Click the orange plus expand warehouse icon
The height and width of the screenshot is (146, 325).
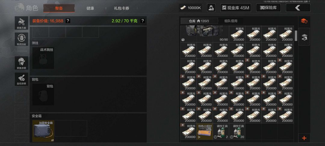304,138
